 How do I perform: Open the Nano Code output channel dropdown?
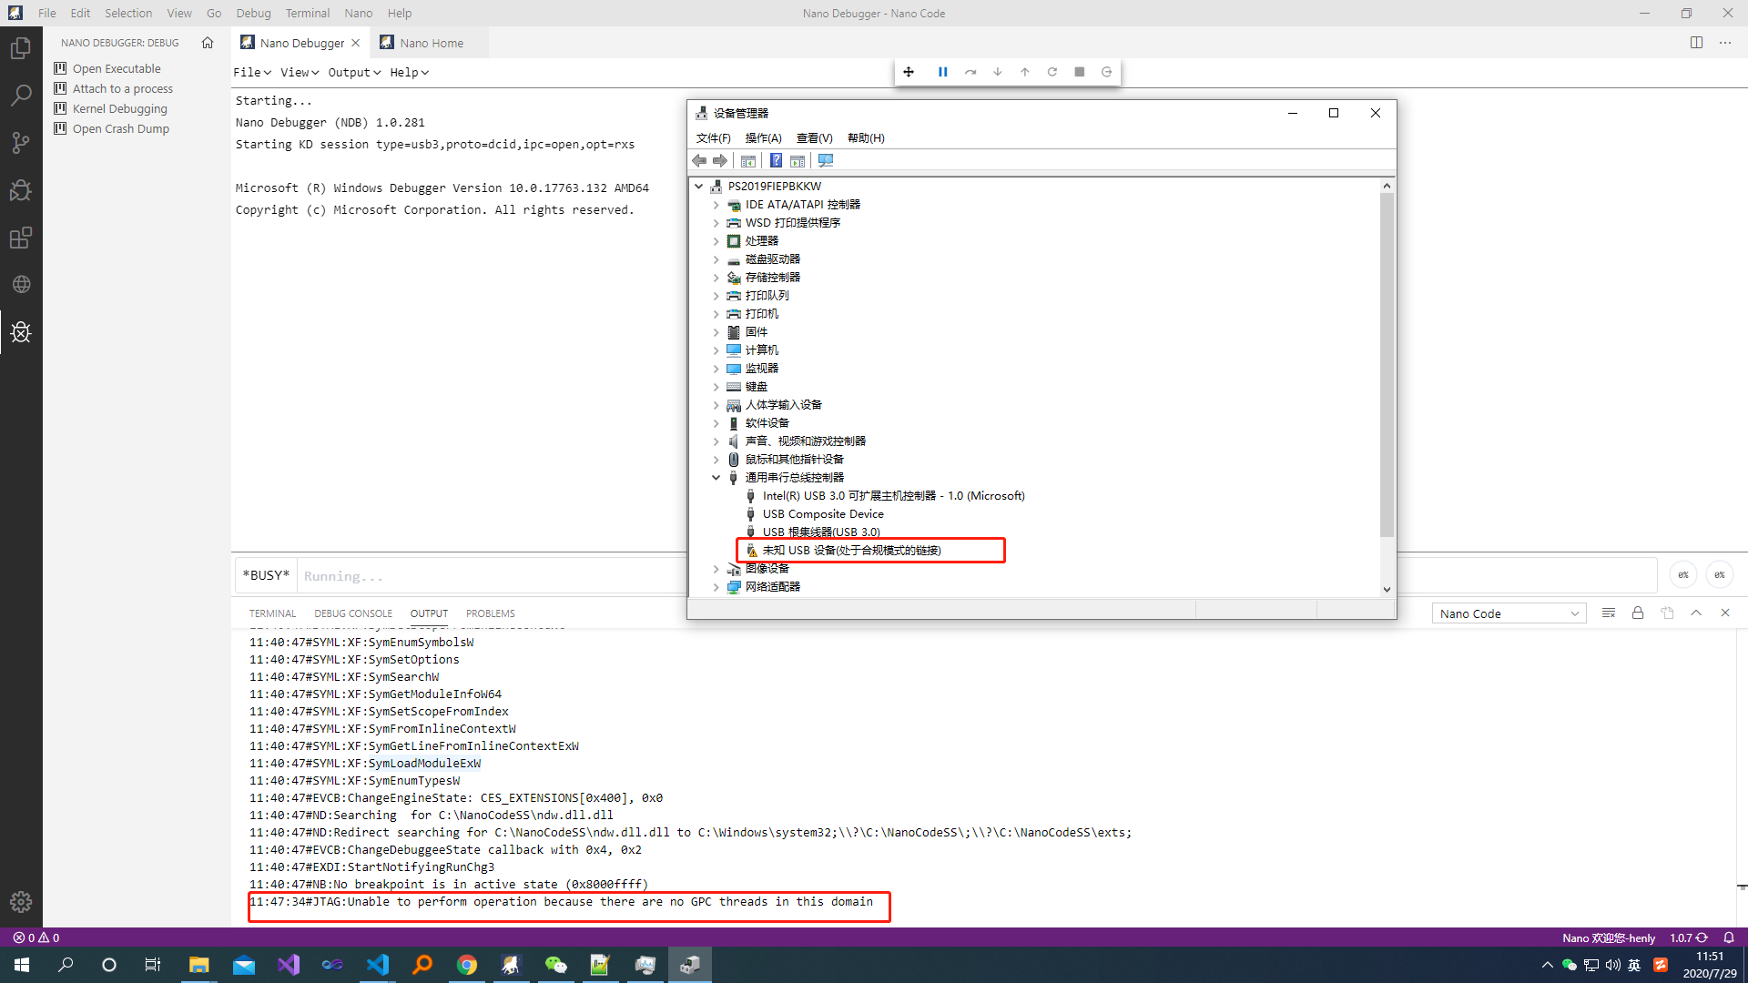click(x=1509, y=613)
